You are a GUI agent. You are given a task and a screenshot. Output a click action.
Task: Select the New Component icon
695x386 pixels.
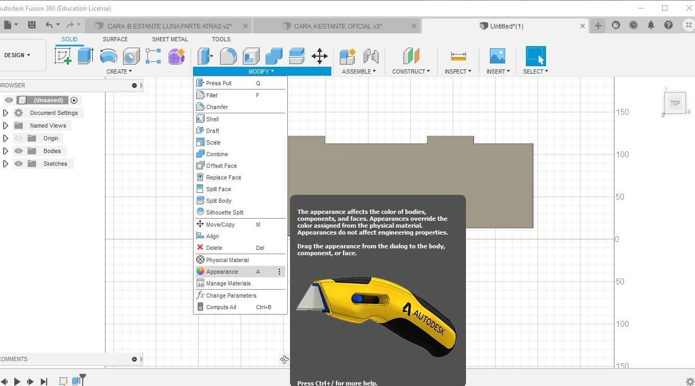(x=348, y=56)
